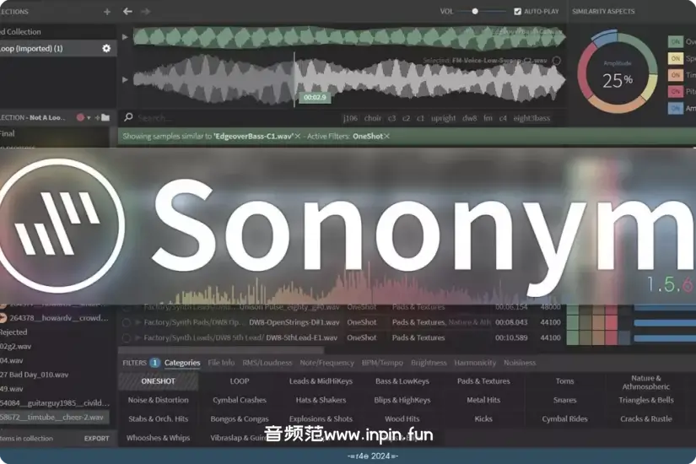Select the Rejected group

[13, 332]
